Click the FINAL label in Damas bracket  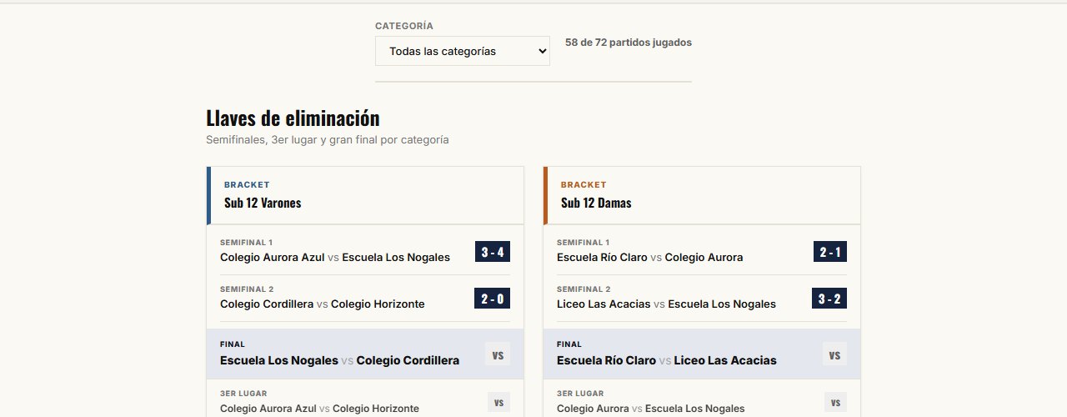coord(569,344)
